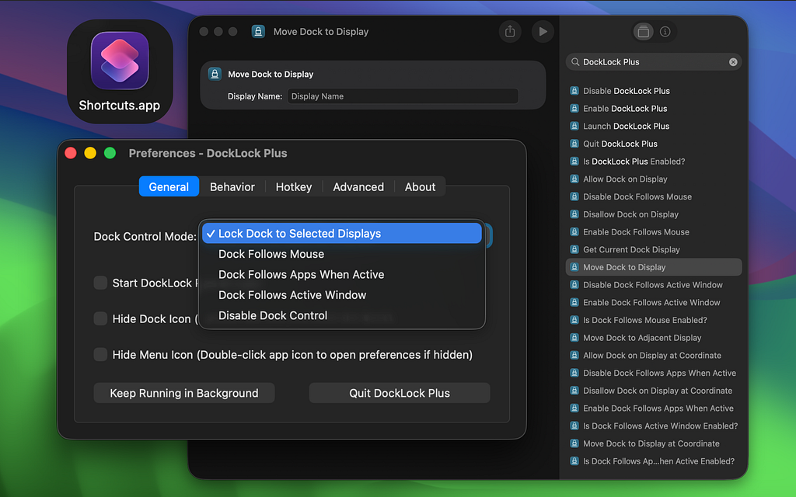The width and height of the screenshot is (796, 497).
Task: Clear the DockLock Plus search field
Action: 733,62
